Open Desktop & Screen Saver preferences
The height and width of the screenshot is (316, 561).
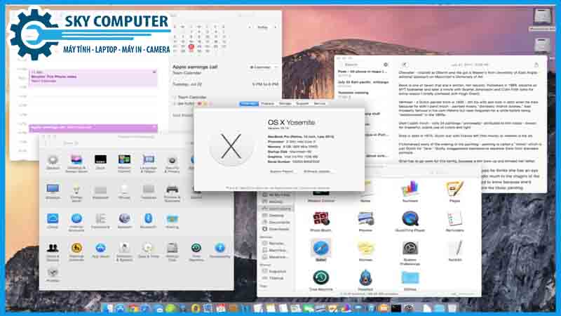[76, 163]
